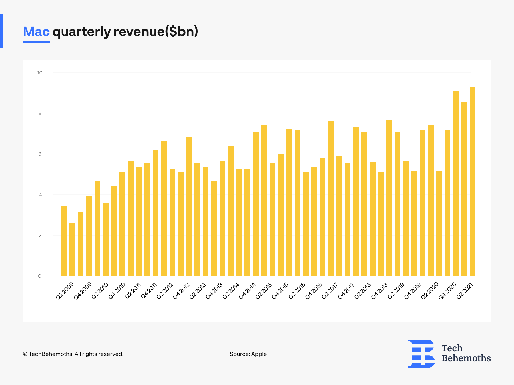514x385 pixels.
Task: Click the Q2 2015 axis label
Action: pos(264,291)
